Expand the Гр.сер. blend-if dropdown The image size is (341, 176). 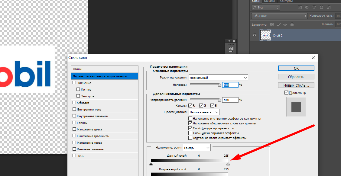point(196,148)
